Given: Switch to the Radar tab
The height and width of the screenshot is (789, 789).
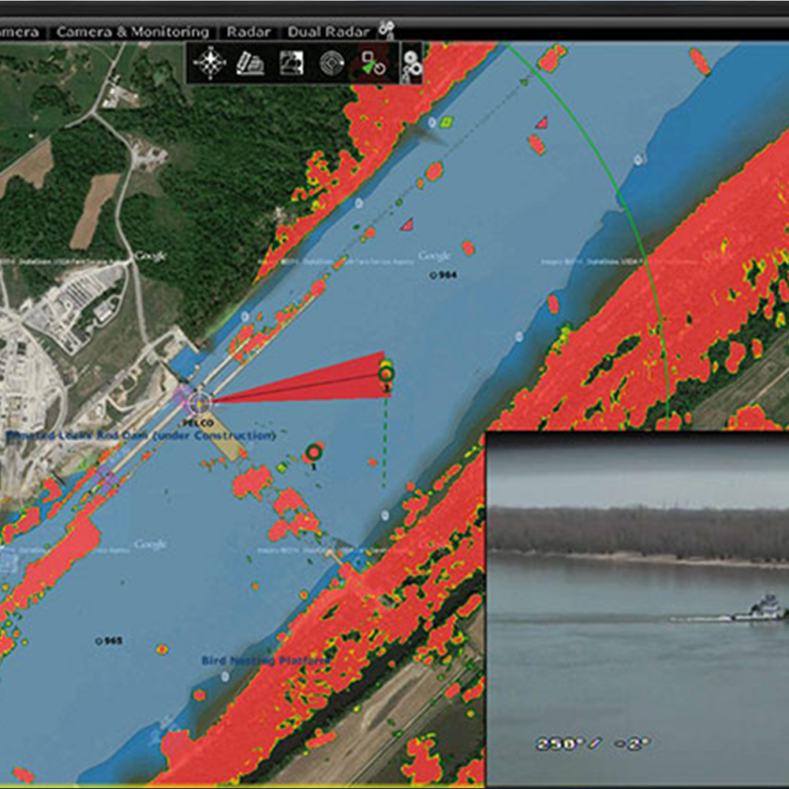Looking at the screenshot, I should coord(249,32).
